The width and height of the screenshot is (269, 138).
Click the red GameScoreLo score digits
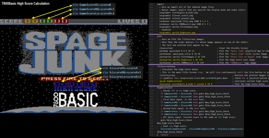click(61, 21)
